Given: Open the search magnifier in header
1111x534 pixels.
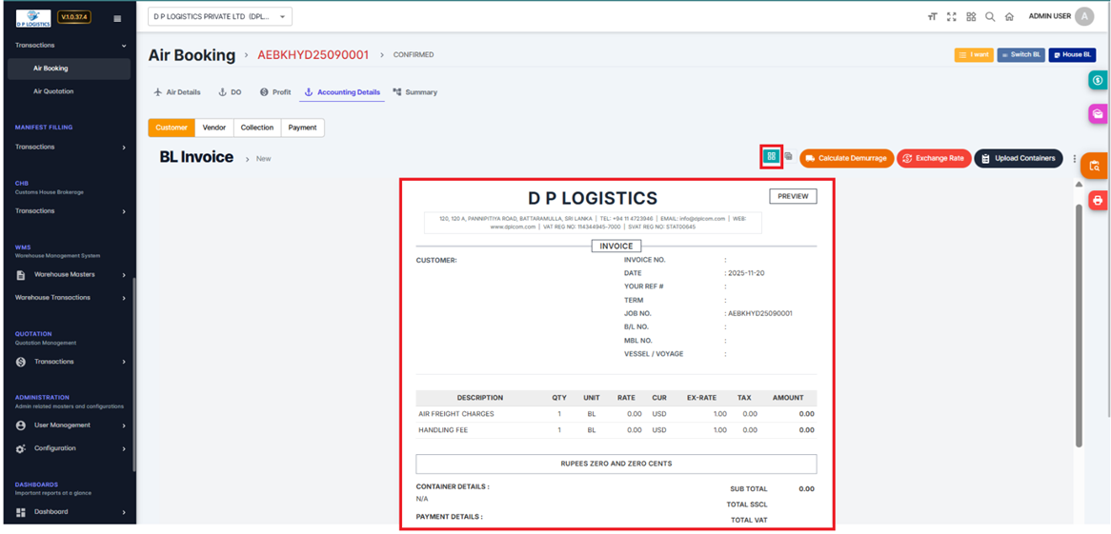Looking at the screenshot, I should tap(990, 17).
